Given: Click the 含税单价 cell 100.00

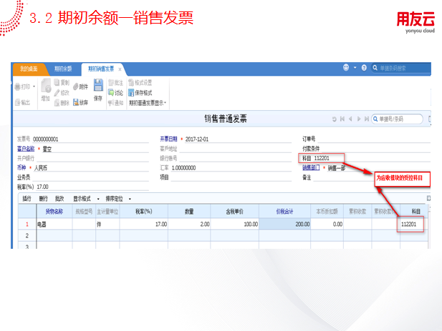Looking at the screenshot, I should click(x=234, y=224).
